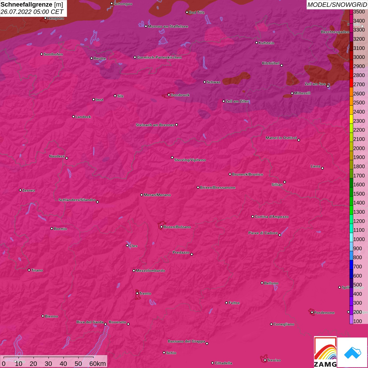Select the Cittadella town label

click(223, 363)
